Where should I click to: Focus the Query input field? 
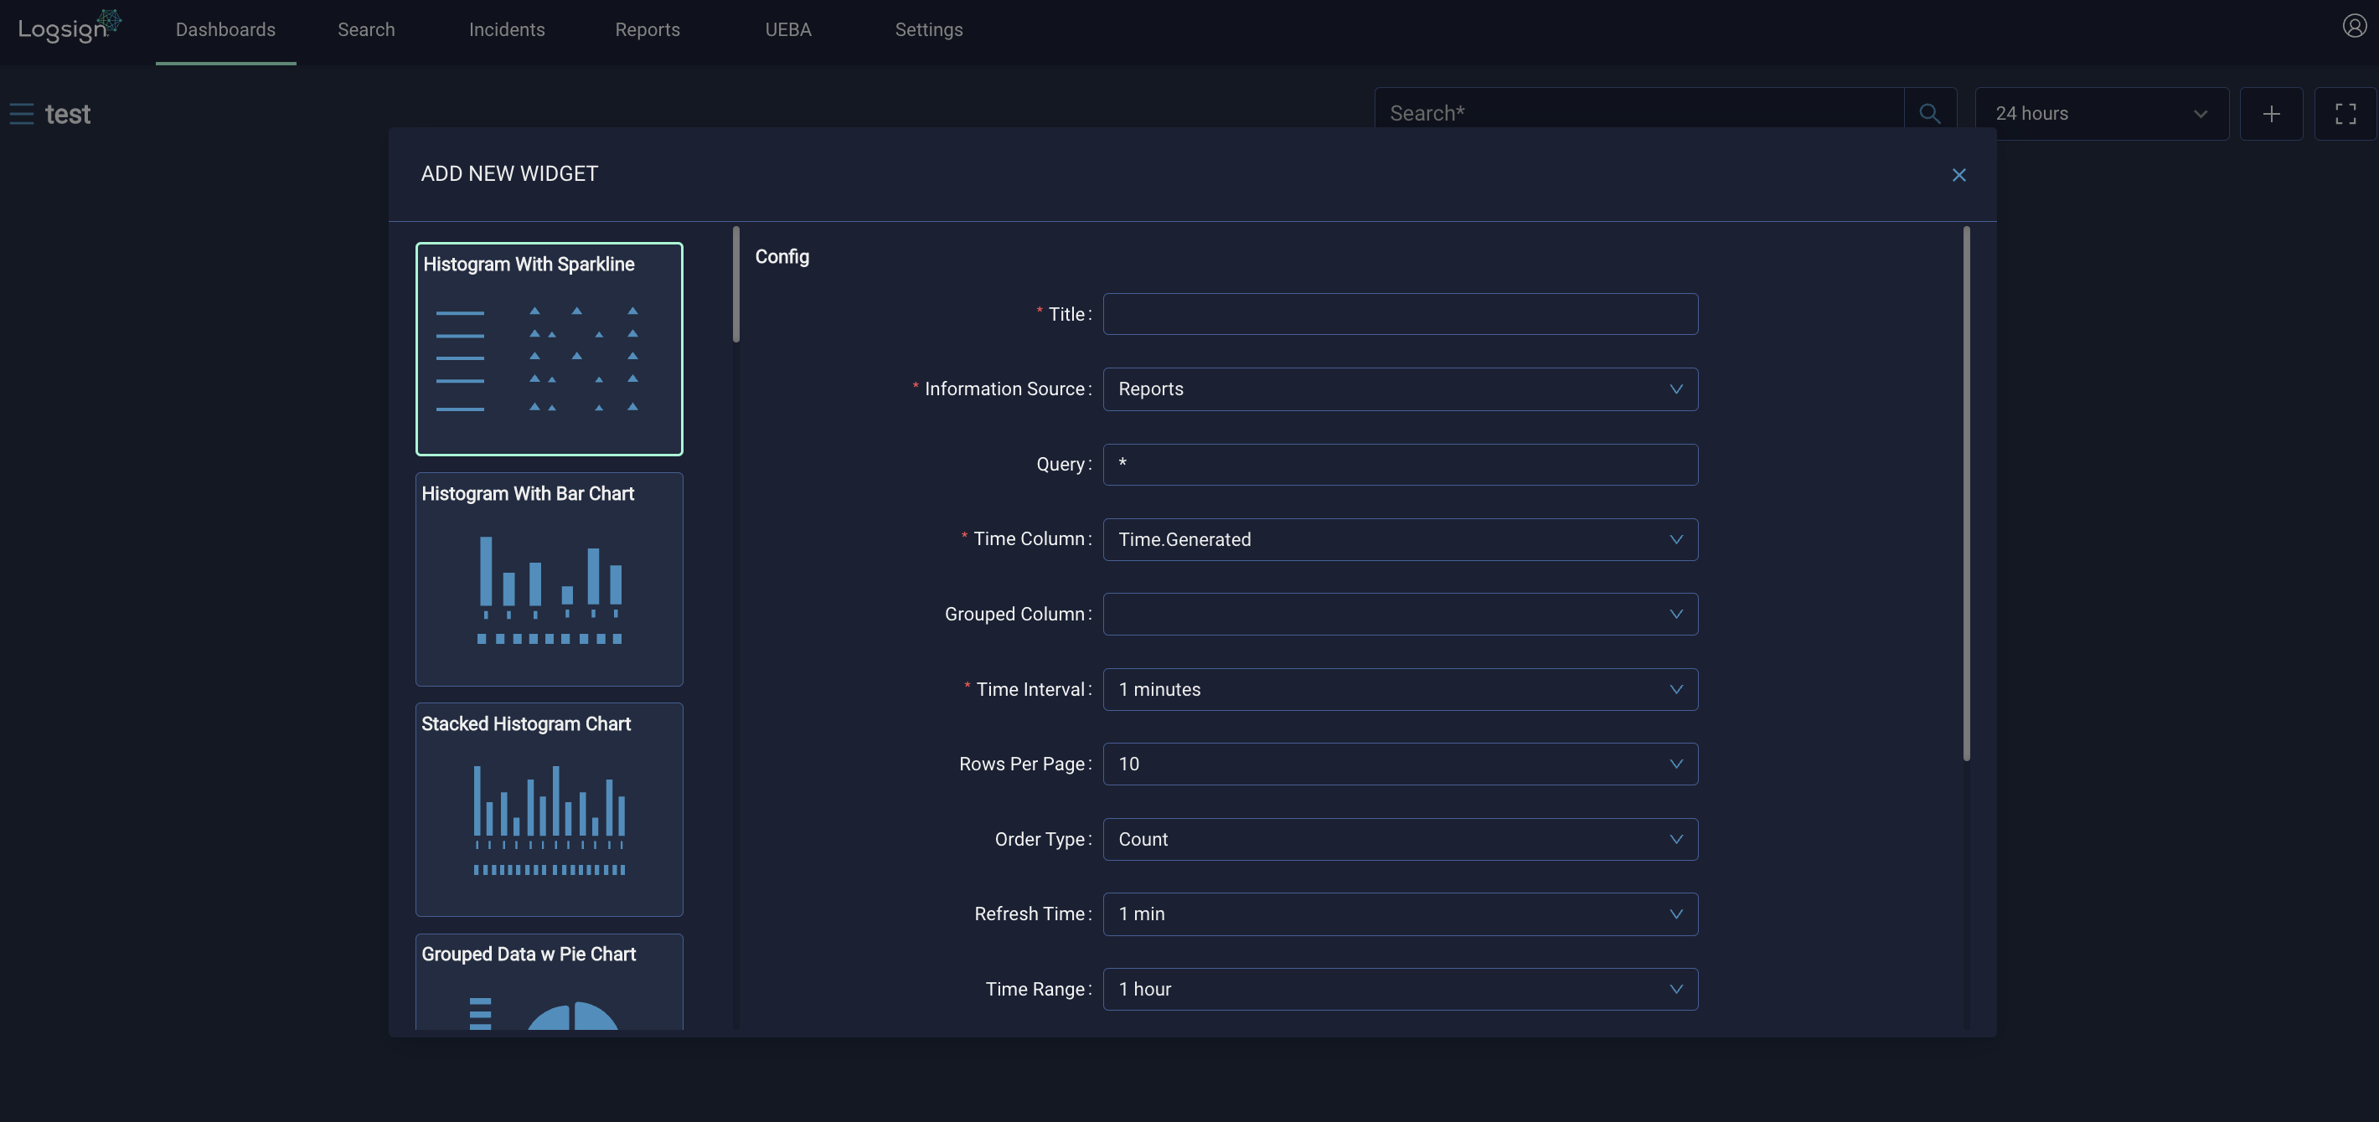click(1400, 465)
